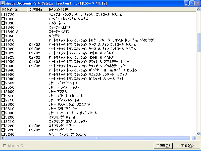Click the 02/02 value in the 1930 row
Viewport: 201px width, 151px height.
(34, 66)
